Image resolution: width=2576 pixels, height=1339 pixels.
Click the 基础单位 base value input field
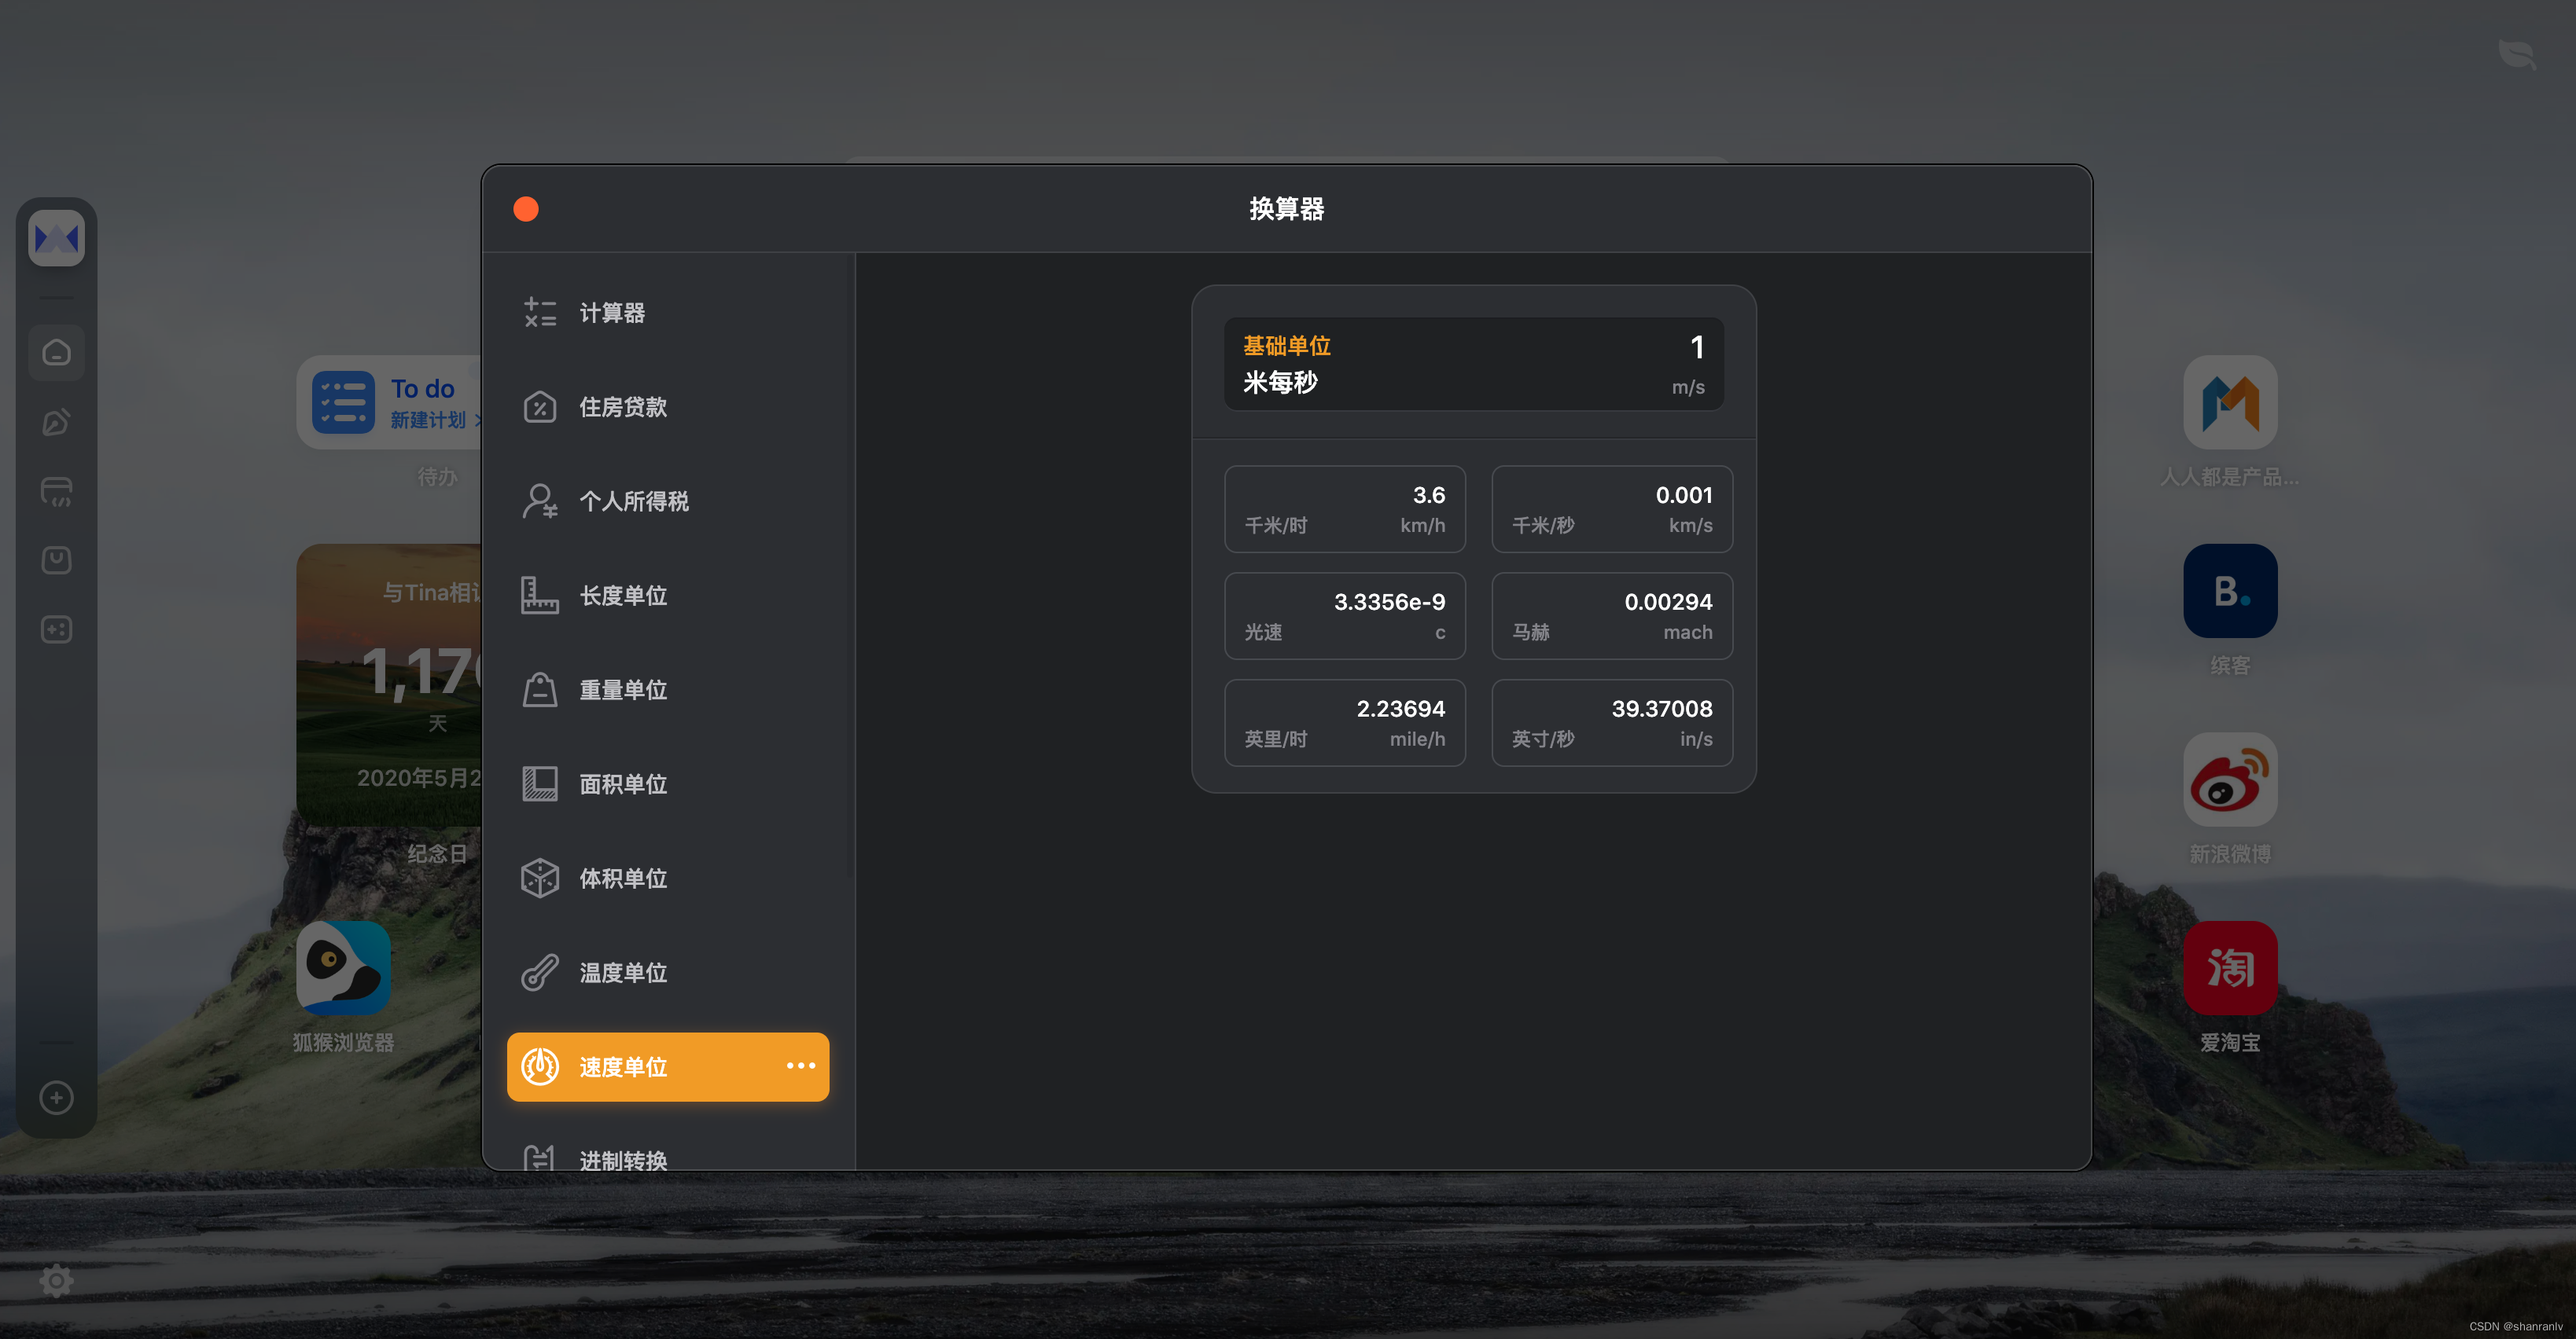point(1473,364)
